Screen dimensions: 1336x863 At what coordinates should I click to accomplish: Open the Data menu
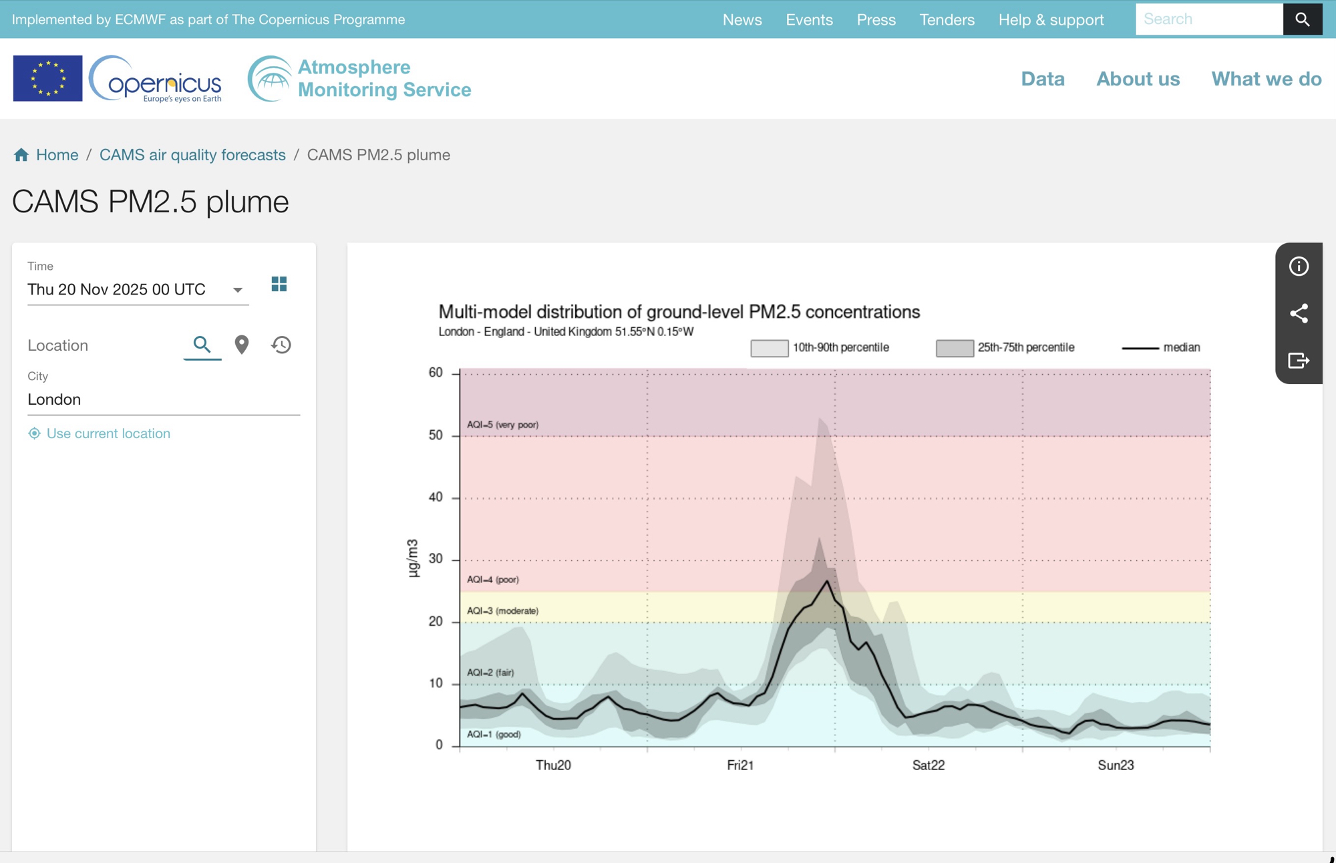(x=1042, y=79)
